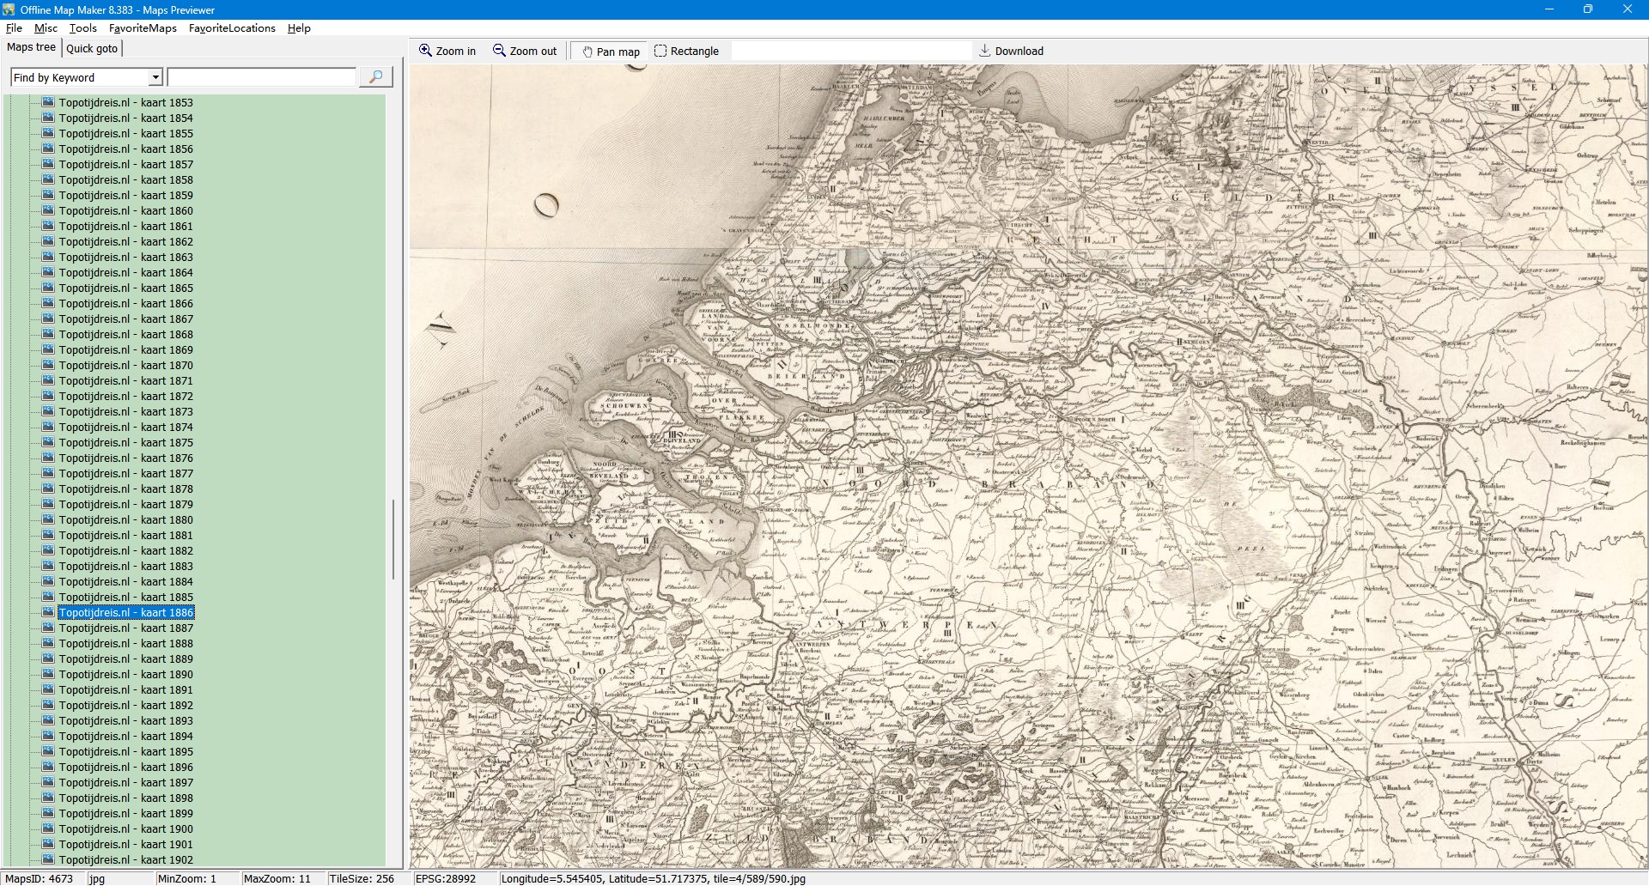Screen dimensions: 1649x886
Task: Click map icon beside kaart 1870
Action: point(48,365)
